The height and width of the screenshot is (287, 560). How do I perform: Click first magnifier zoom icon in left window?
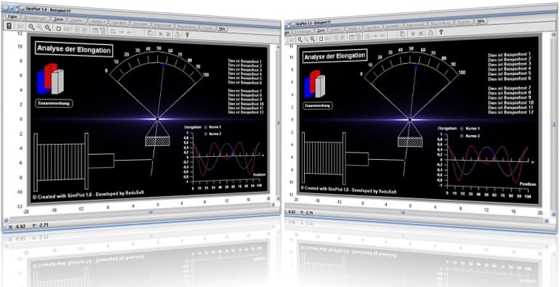[31, 27]
